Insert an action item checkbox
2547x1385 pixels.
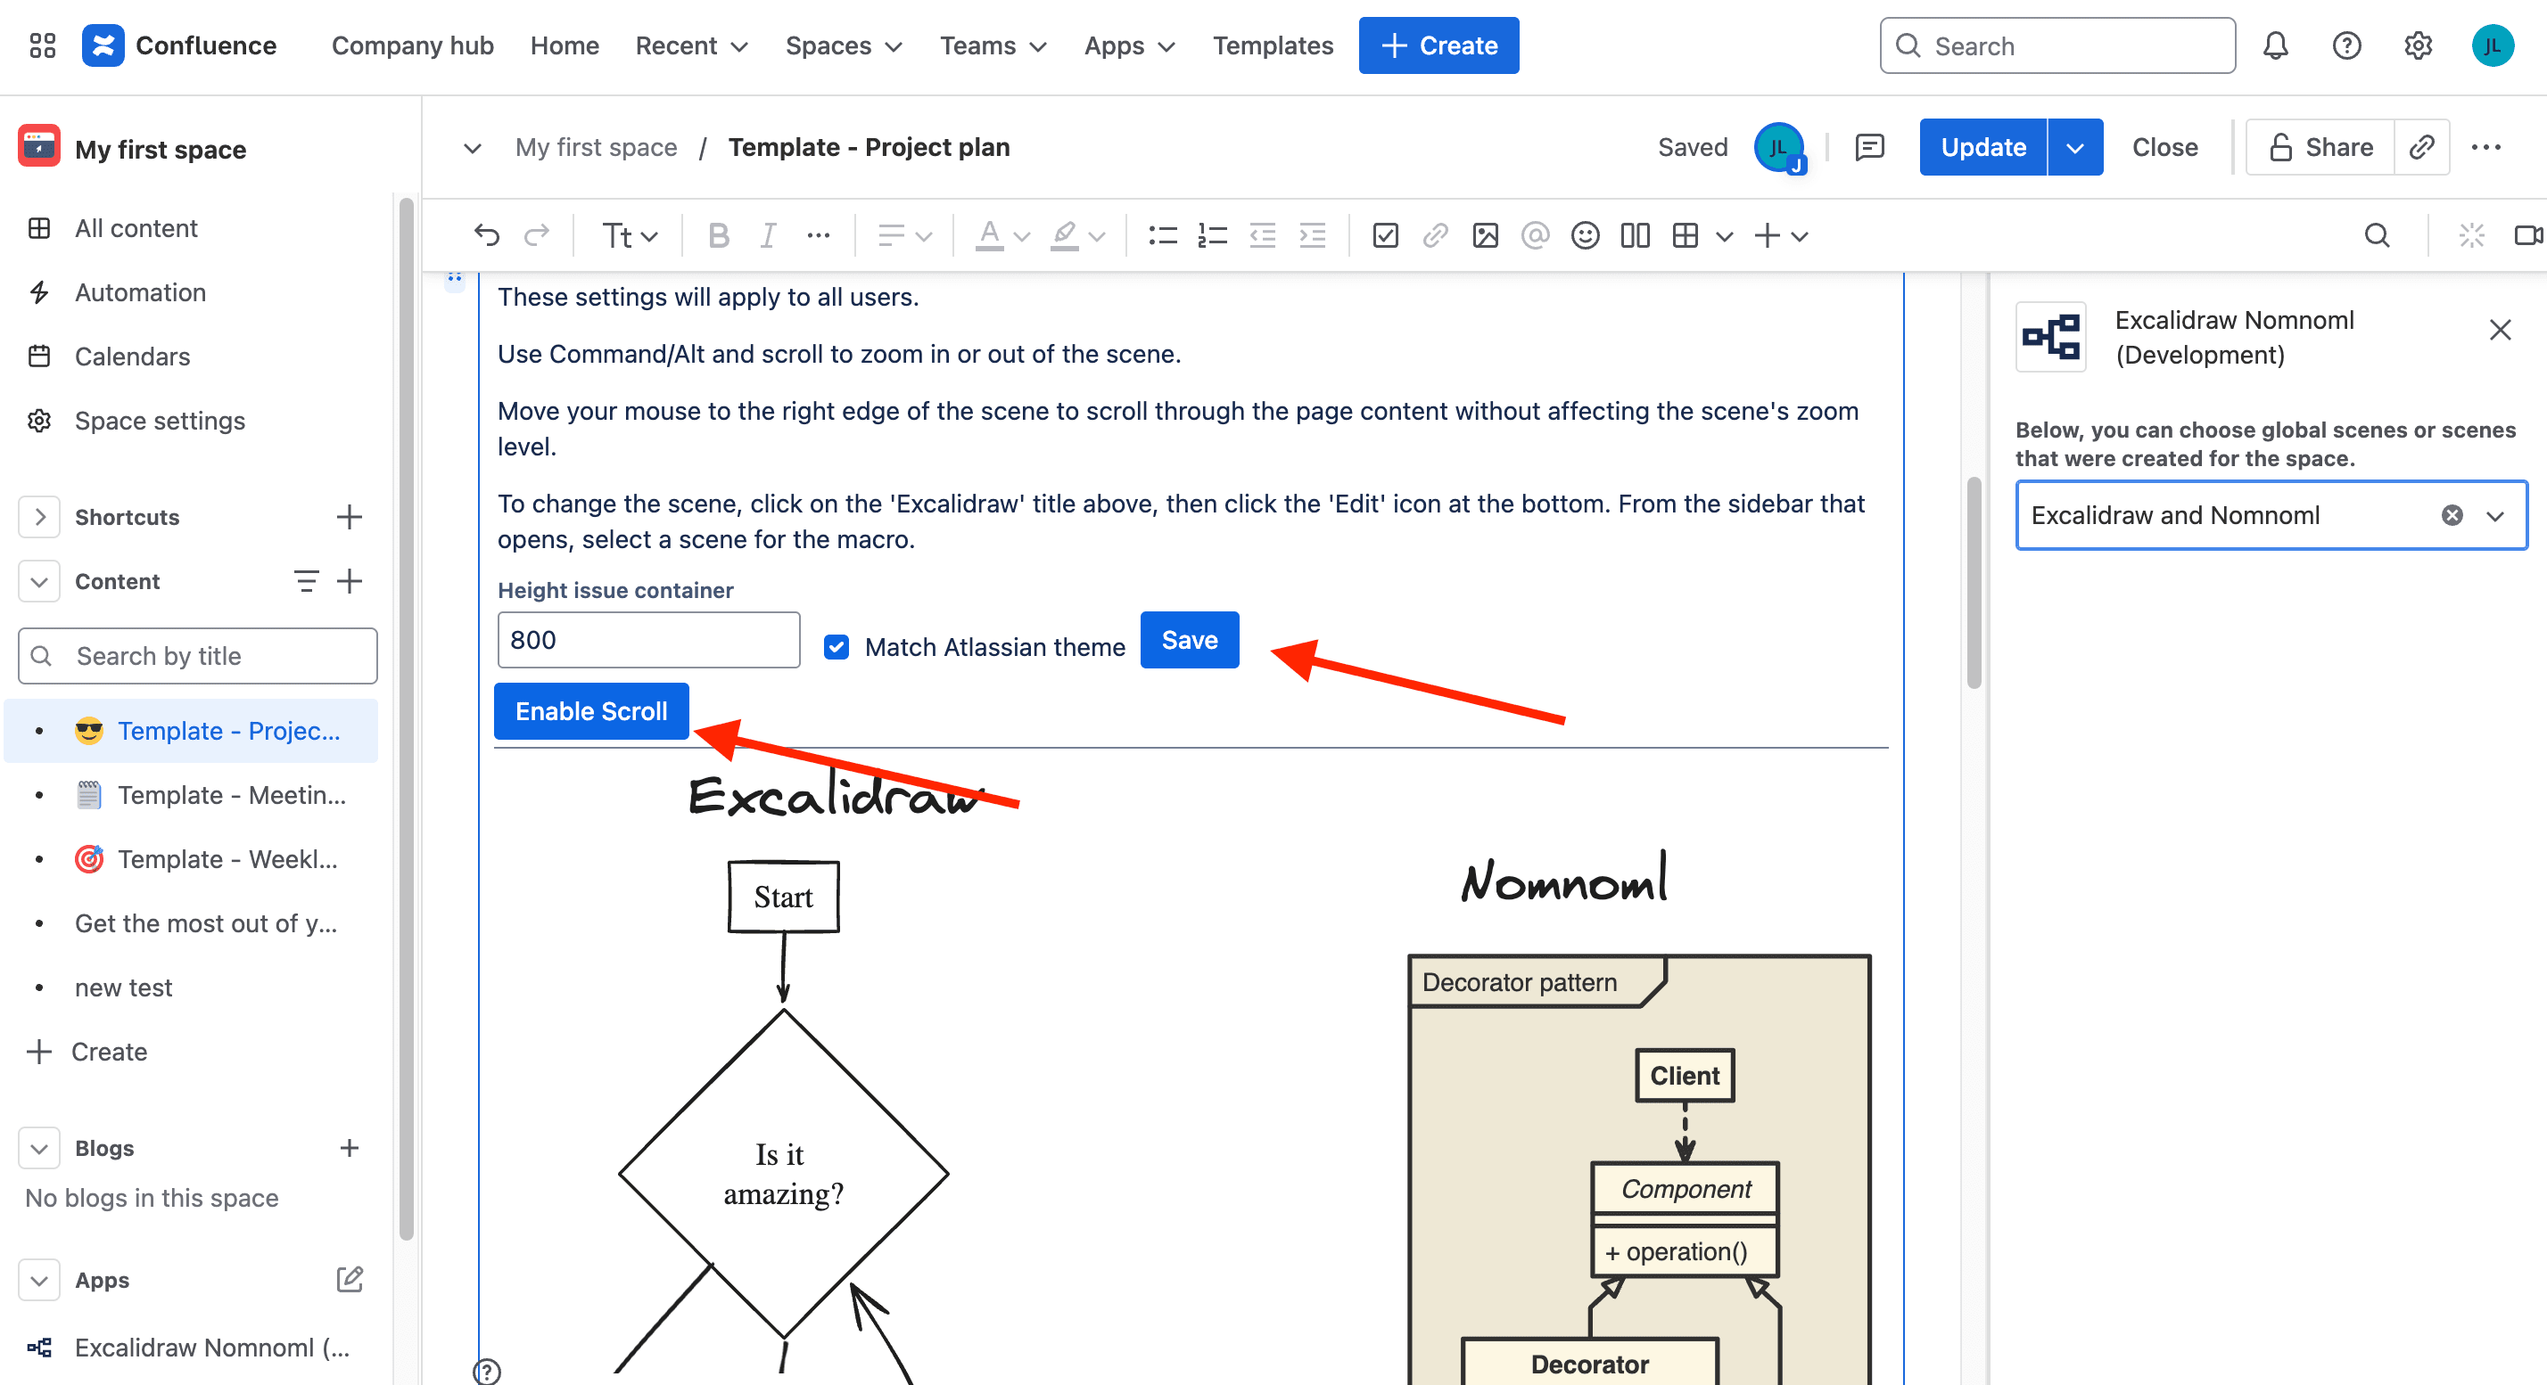point(1385,235)
